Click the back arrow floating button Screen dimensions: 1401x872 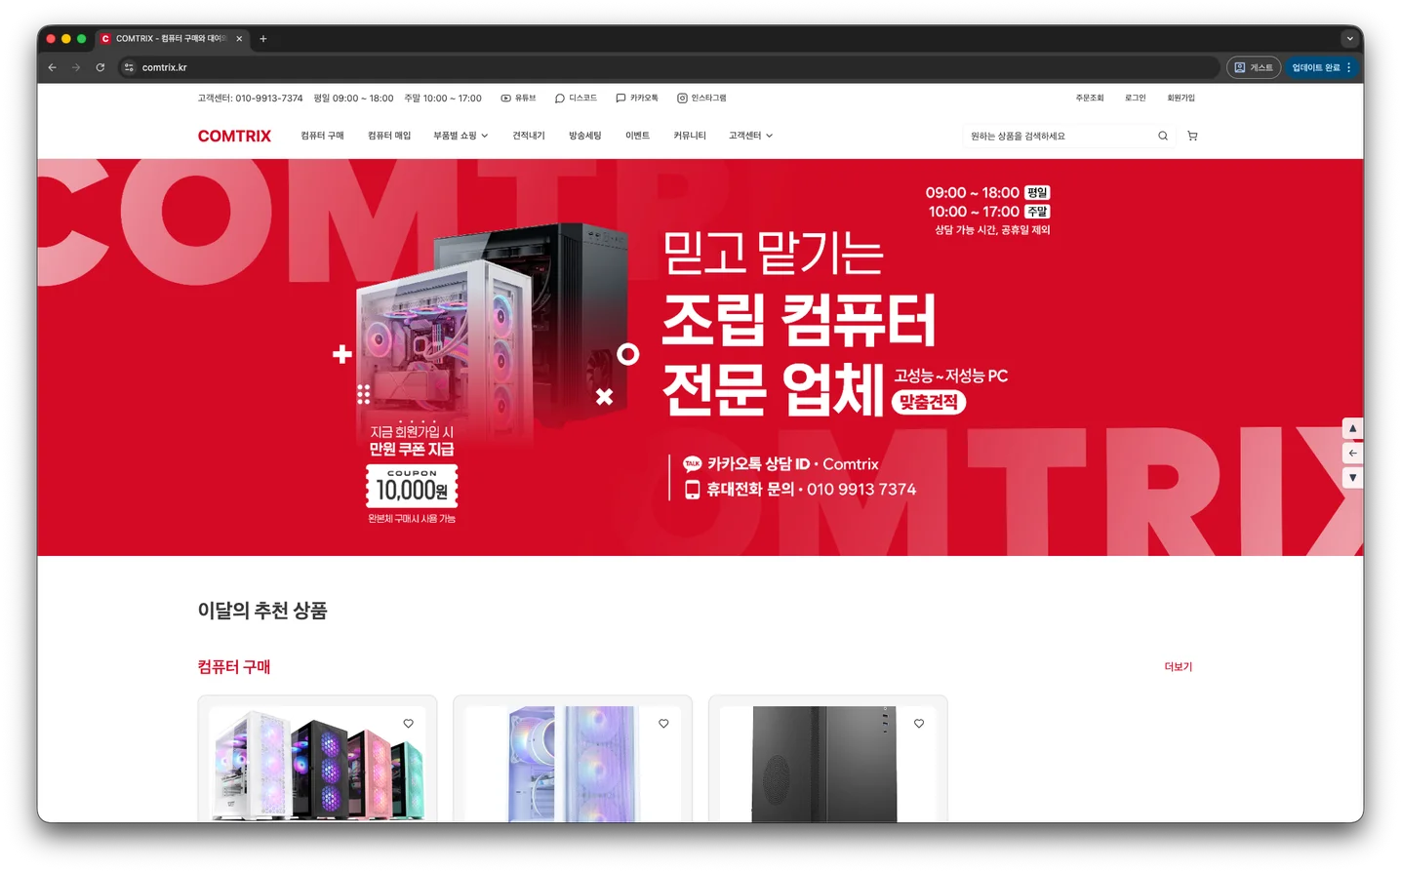click(1352, 453)
